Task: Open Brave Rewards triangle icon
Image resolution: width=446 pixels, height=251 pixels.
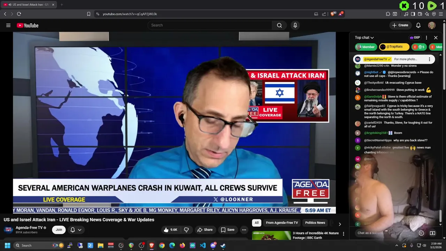Action: click(x=340, y=14)
